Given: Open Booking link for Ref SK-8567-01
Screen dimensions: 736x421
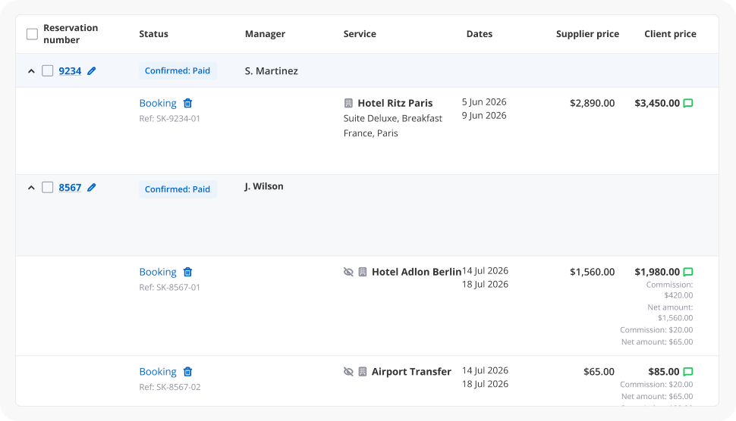Looking at the screenshot, I should pos(158,272).
